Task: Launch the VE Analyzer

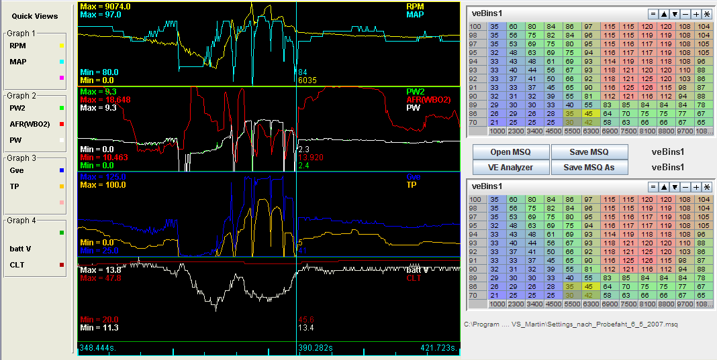Action: [510, 168]
